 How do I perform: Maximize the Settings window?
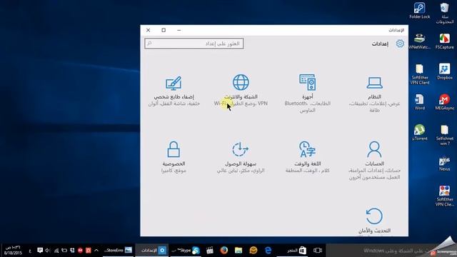pyautogui.click(x=164, y=30)
